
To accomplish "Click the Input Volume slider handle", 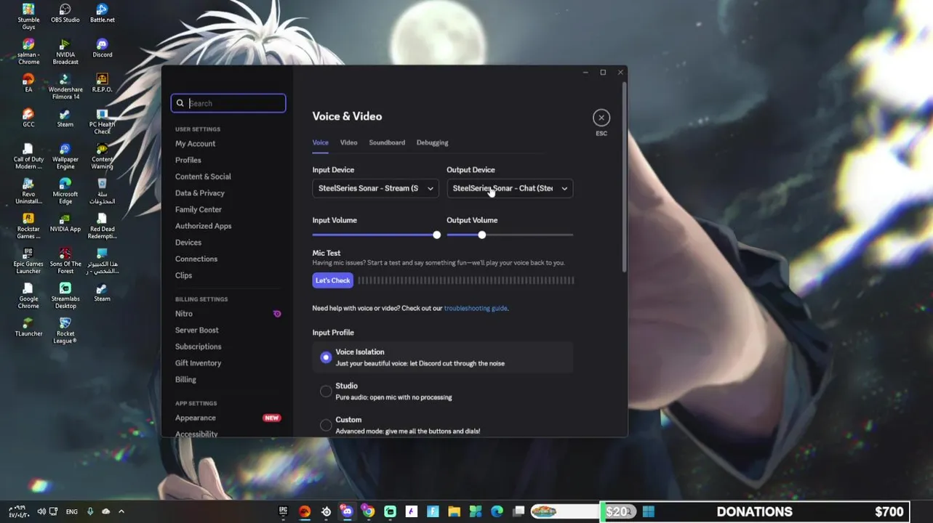I will tap(436, 235).
